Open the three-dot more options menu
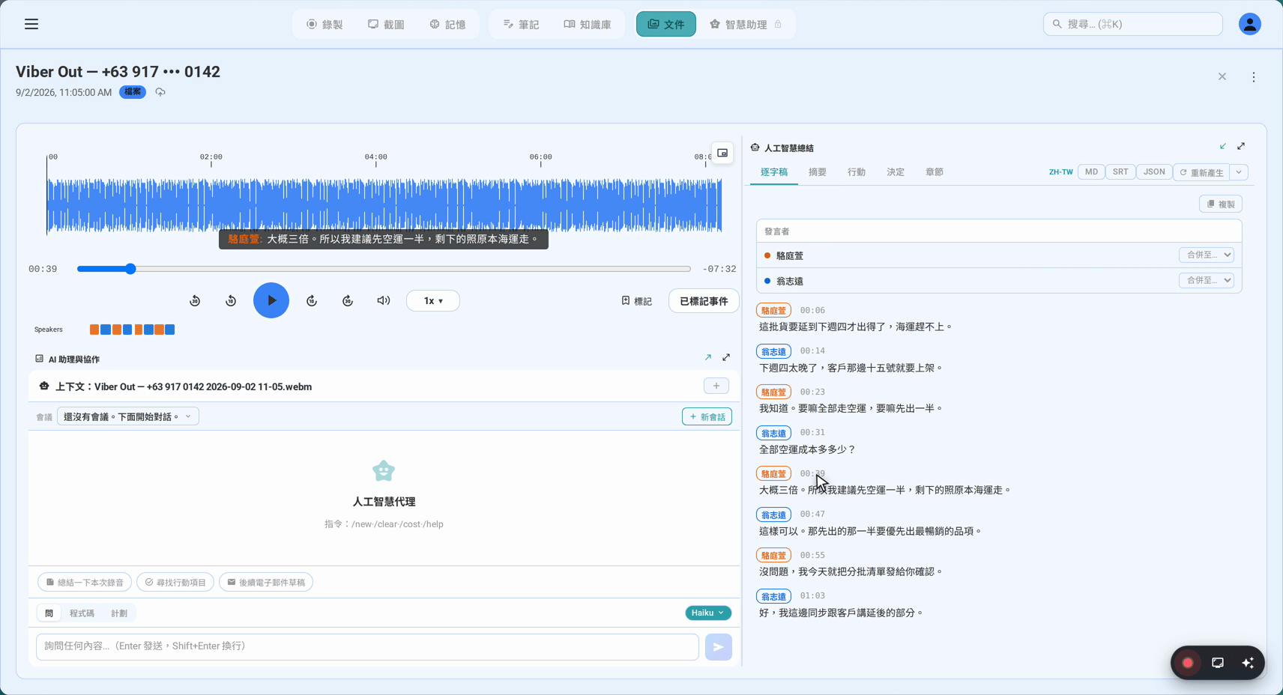1283x695 pixels. [1253, 77]
